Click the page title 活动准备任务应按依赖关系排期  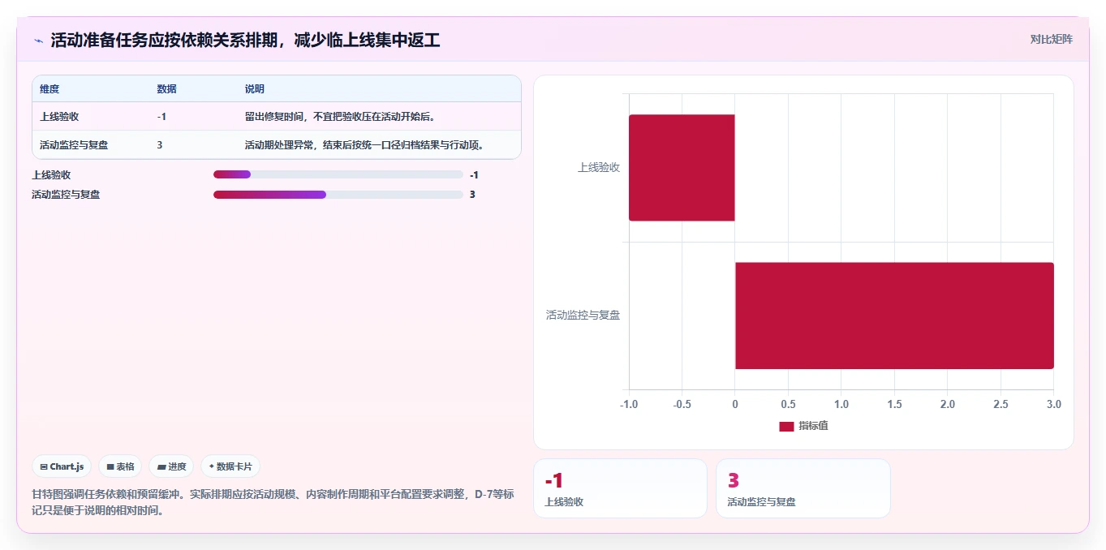click(x=245, y=40)
